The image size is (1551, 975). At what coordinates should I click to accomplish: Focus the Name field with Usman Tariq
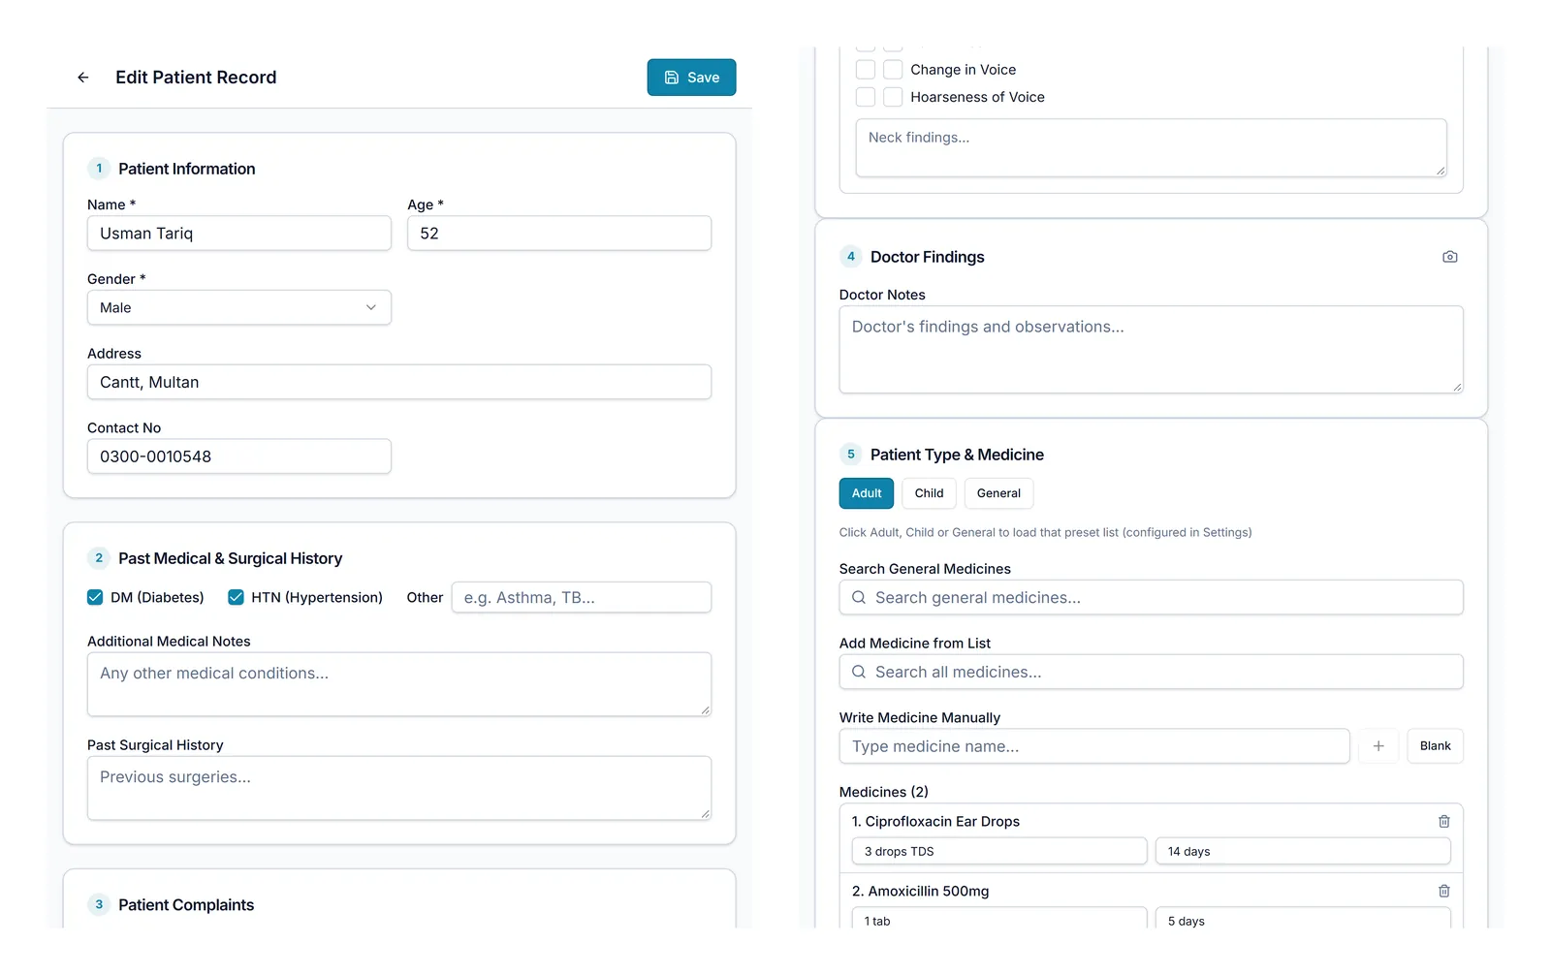239,234
